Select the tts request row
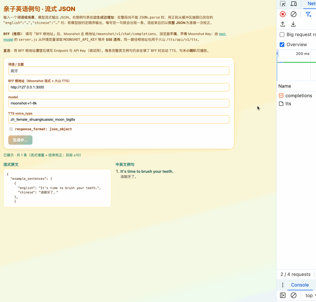Viewport: 316px width, 302px height. tap(296, 104)
